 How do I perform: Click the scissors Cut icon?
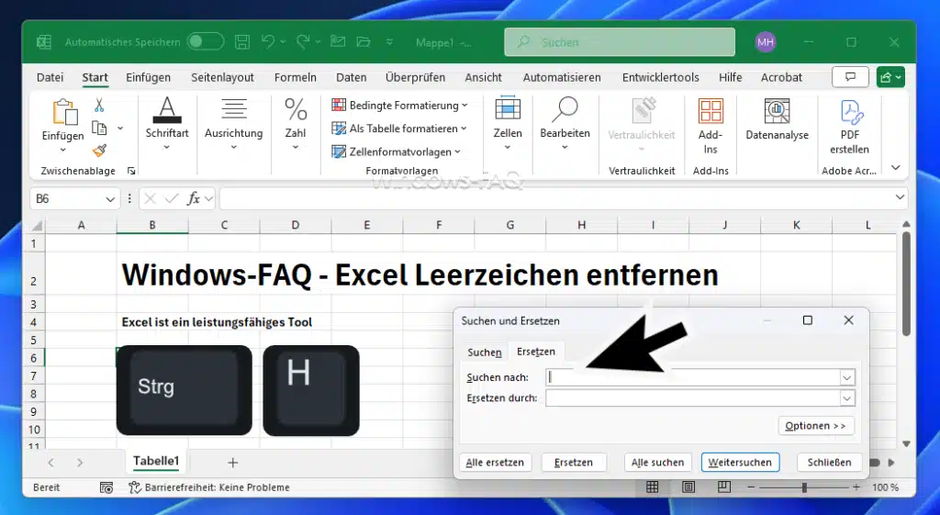point(99,106)
